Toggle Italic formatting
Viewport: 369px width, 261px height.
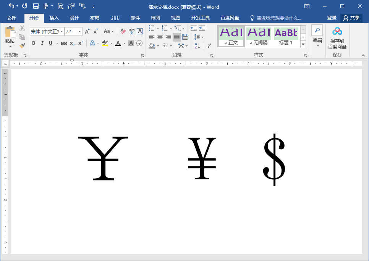tap(42, 43)
